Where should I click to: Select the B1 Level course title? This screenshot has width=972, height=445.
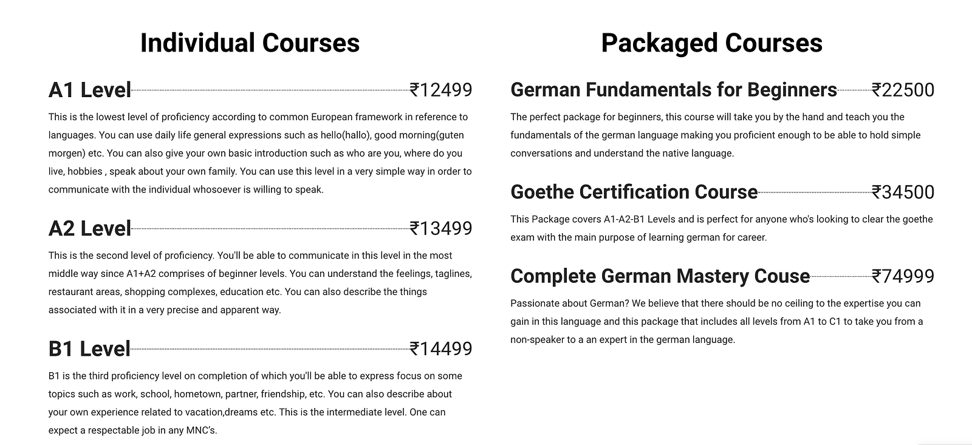point(89,348)
